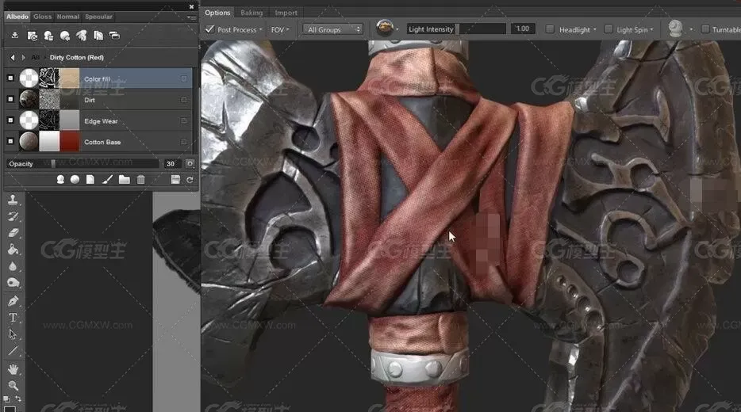Image resolution: width=741 pixels, height=412 pixels.
Task: Click the duplicate documents icon
Action: tap(98, 36)
